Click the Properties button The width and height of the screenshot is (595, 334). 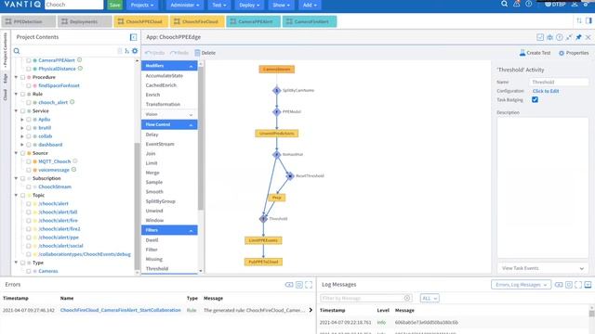pos(574,53)
